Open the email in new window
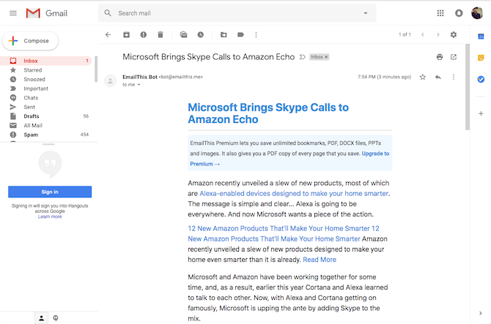The image size is (491, 324). click(454, 57)
